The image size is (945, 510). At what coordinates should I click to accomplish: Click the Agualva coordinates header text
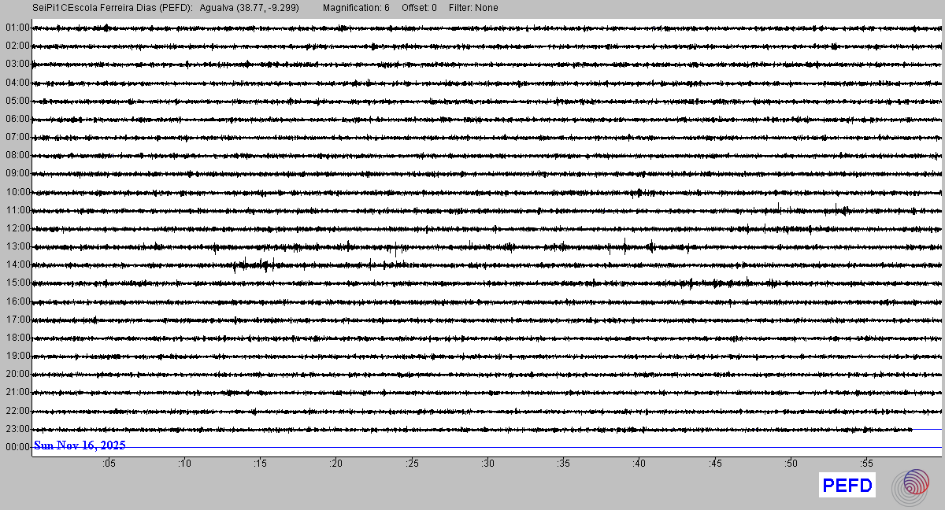[x=249, y=8]
